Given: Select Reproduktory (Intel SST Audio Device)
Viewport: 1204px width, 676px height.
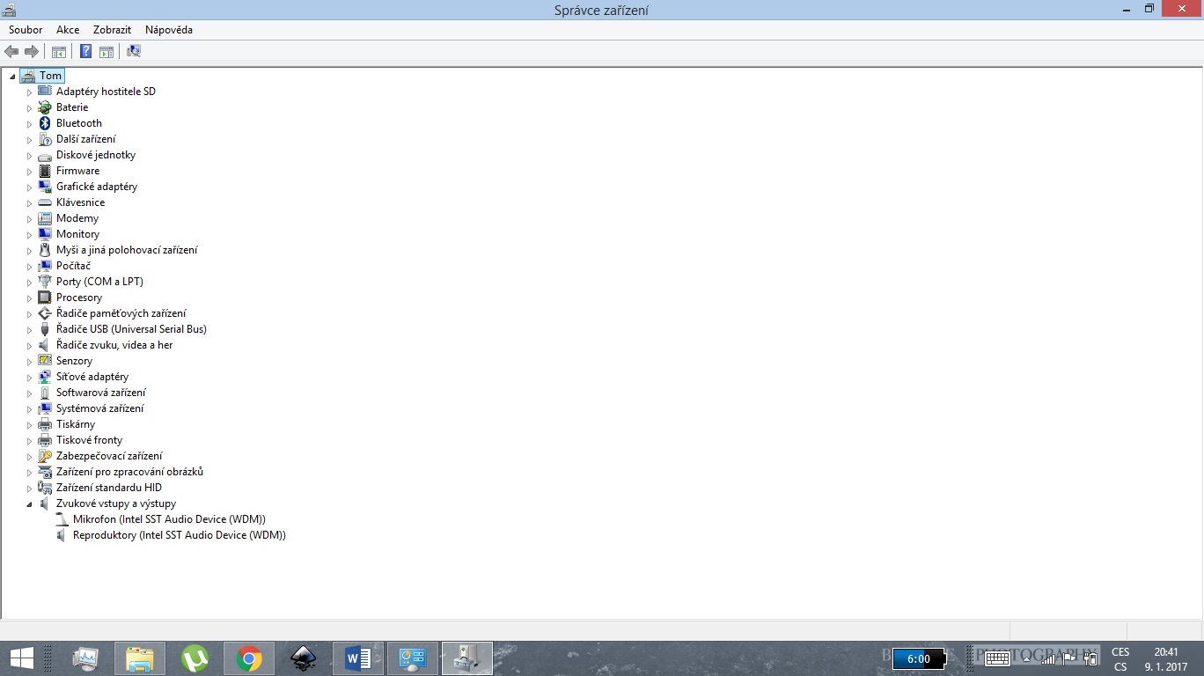Looking at the screenshot, I should pos(179,535).
